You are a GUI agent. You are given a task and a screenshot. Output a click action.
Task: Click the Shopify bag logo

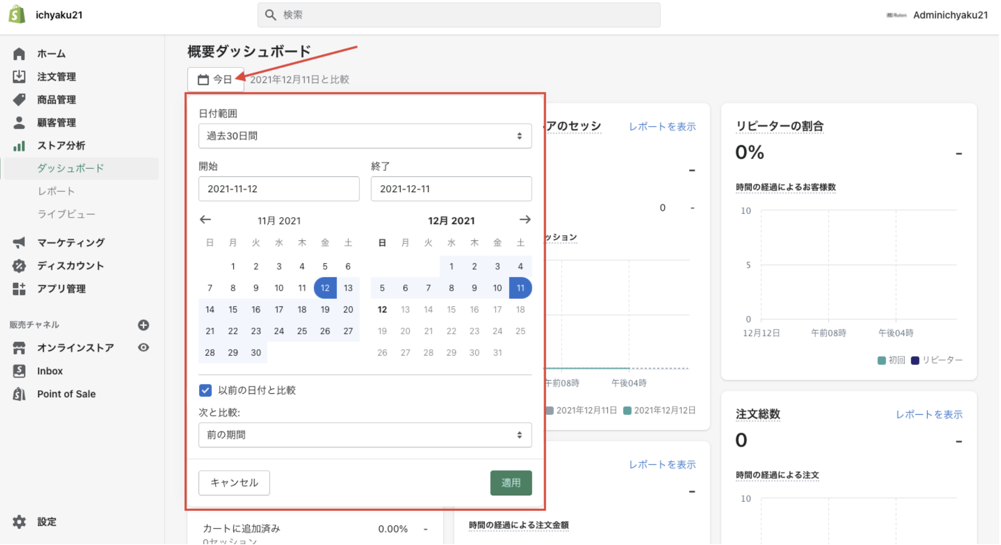[17, 14]
